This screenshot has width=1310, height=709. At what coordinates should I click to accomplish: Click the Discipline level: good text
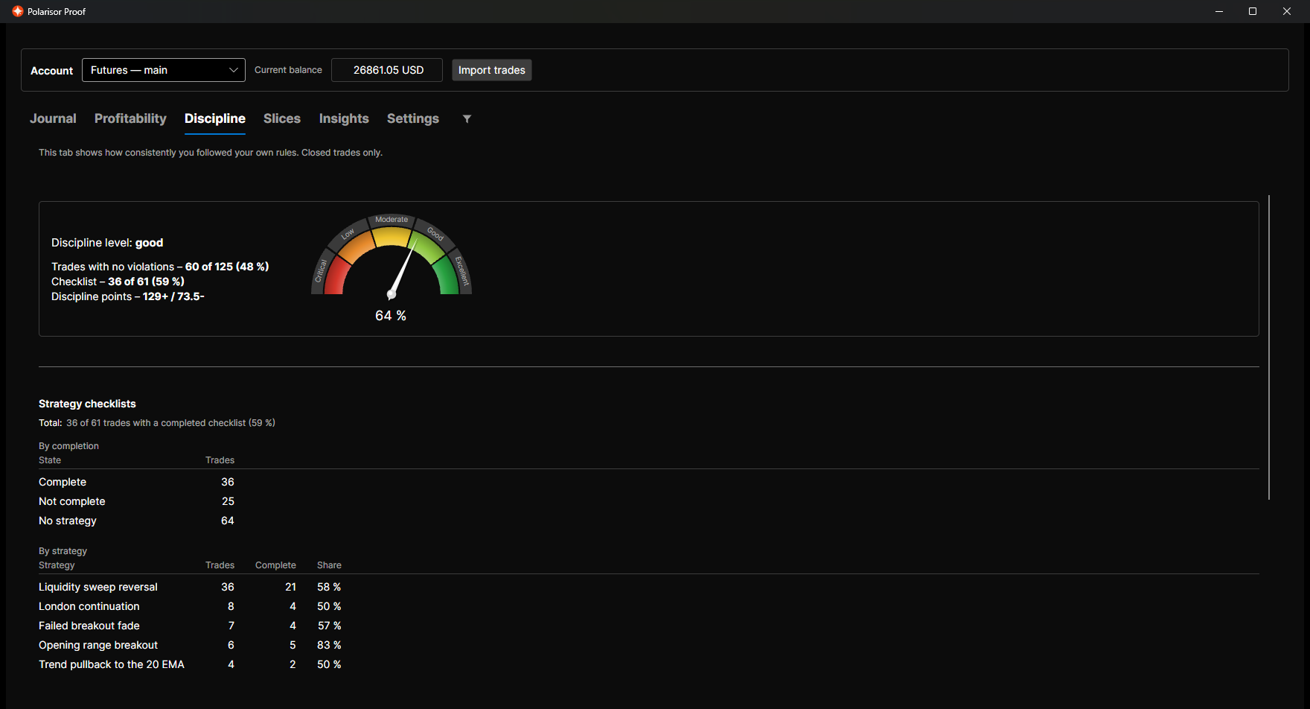[107, 243]
